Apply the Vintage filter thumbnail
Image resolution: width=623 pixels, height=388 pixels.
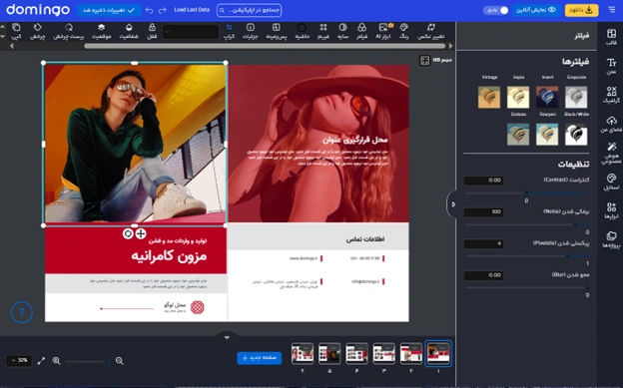coord(489,97)
